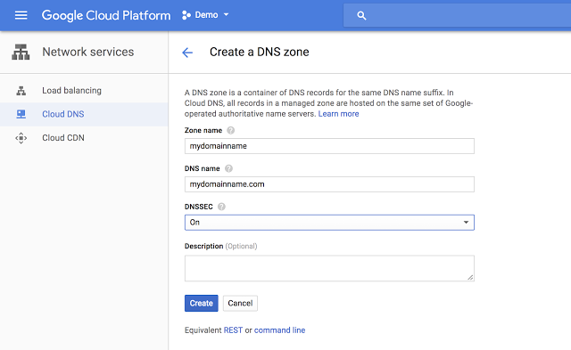The image size is (571, 350).
Task: Click the back arrow beside Create a DNS zone
Action: (x=187, y=53)
